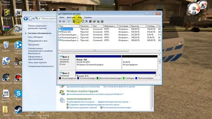Open Windows Anytime Upgrade heading link
212x119 pixels.
tap(82, 91)
